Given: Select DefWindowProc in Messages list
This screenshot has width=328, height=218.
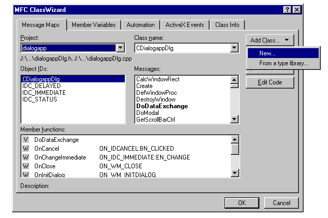Looking at the screenshot, I should [x=182, y=93].
